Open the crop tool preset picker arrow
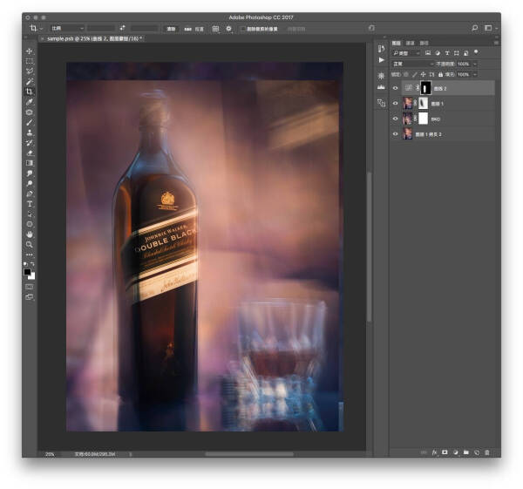Viewport: 523px width, 489px height. tap(41, 29)
